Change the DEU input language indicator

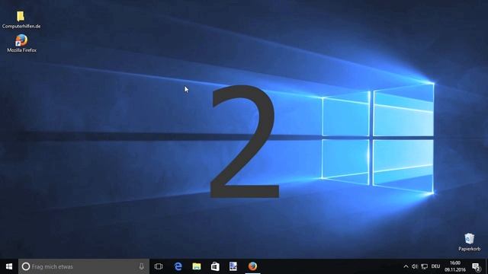click(x=435, y=266)
